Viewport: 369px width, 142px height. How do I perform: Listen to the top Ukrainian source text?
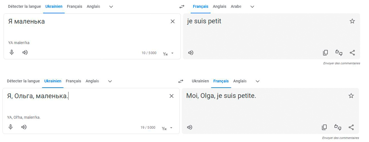click(x=25, y=52)
